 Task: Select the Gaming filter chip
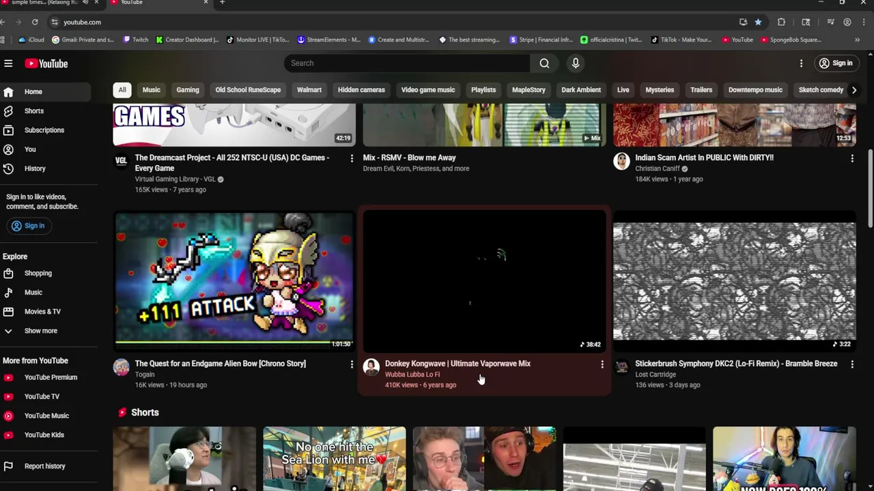click(x=188, y=90)
